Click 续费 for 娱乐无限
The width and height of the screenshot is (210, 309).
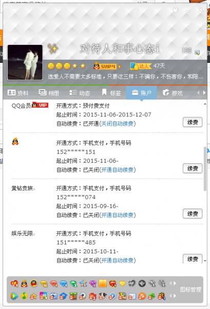pos(193,259)
